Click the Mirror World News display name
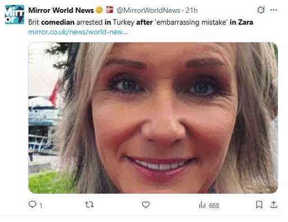The height and width of the screenshot is (222, 288). (x=61, y=10)
